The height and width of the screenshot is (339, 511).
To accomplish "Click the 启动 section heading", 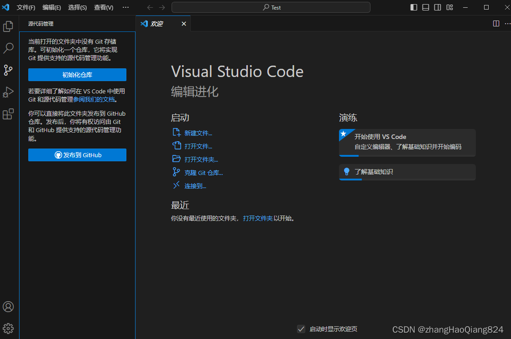I will tap(180, 118).
